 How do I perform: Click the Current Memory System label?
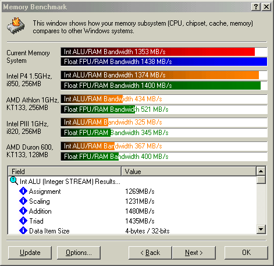[28, 56]
